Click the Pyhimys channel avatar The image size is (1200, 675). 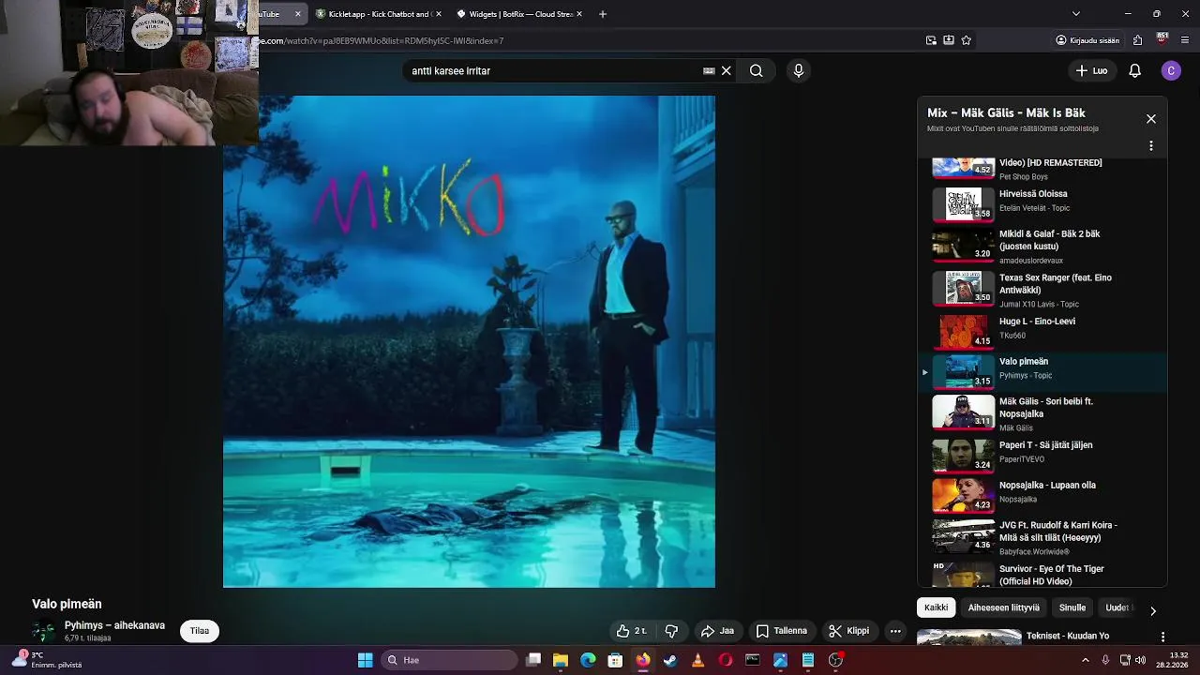tap(43, 631)
